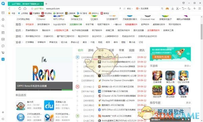Open the 爱淘宝 bookmark

[105, 13]
